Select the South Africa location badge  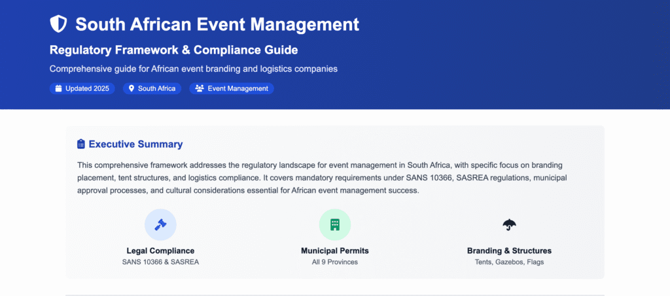point(152,88)
